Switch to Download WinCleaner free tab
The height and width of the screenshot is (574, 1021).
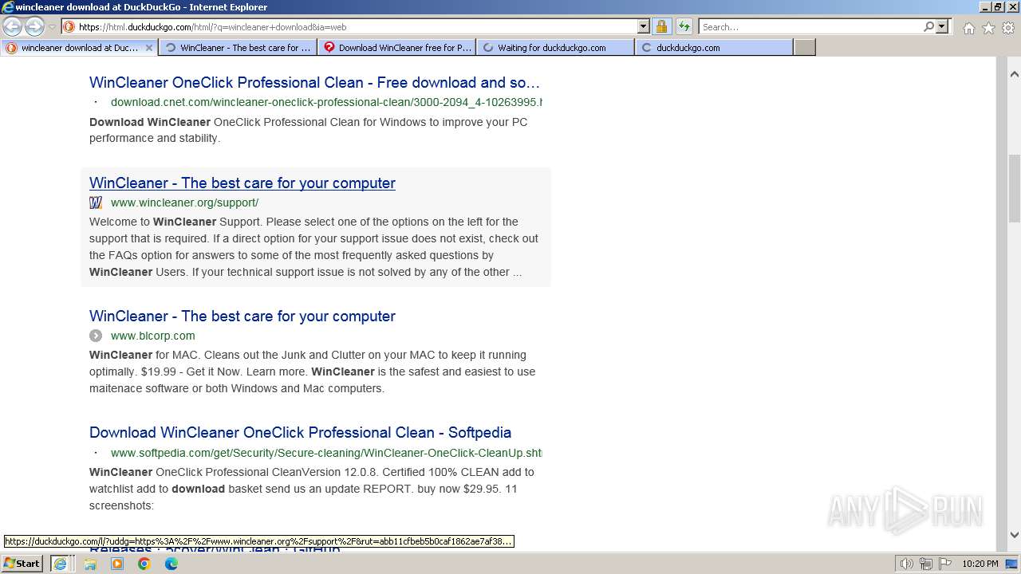(x=396, y=48)
